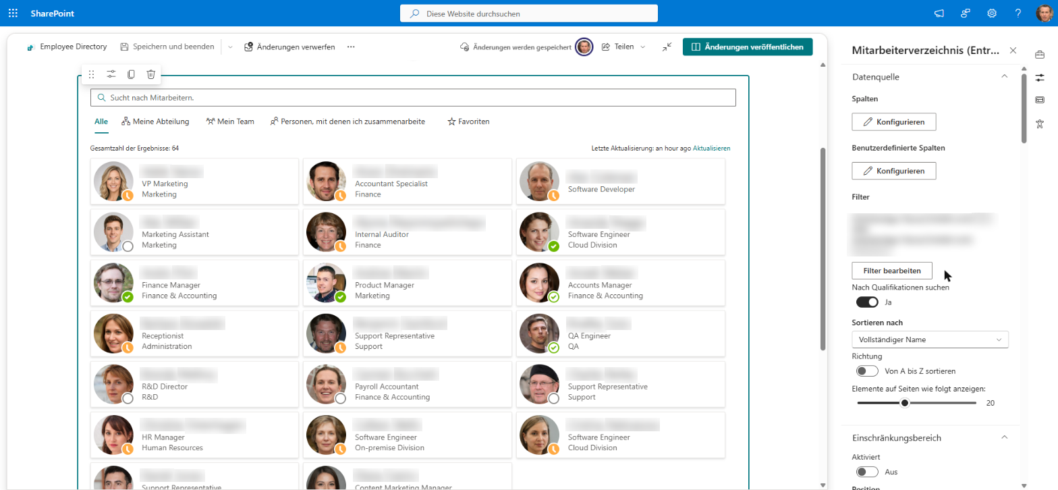The width and height of the screenshot is (1058, 490).
Task: Click in the Sucht nach Mitarbeitern field
Action: tap(413, 98)
